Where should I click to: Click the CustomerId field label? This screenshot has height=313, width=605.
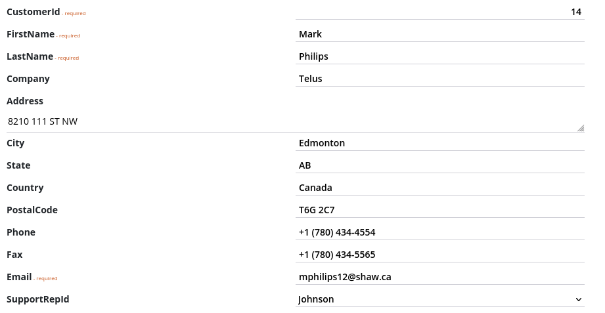[34, 12]
